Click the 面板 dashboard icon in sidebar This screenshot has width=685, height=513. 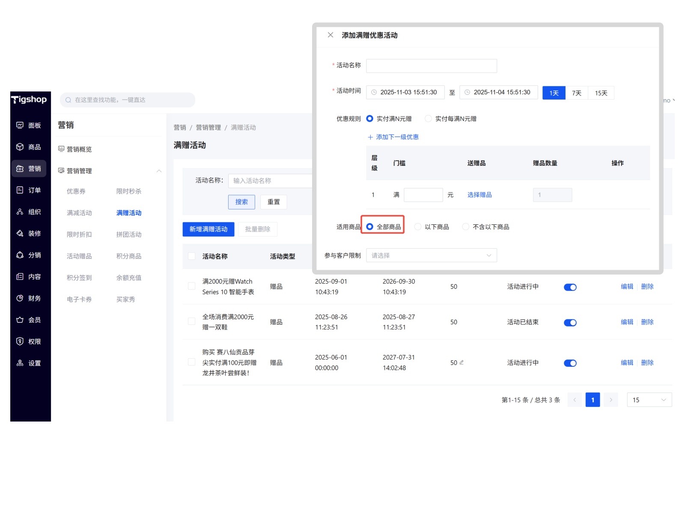(x=20, y=125)
